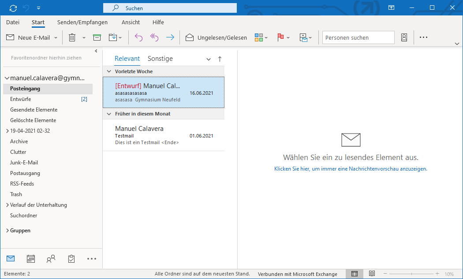Screen dimensions: 463x279
Task: Open the Neue E-Mail dropdown arrow
Action: point(56,38)
